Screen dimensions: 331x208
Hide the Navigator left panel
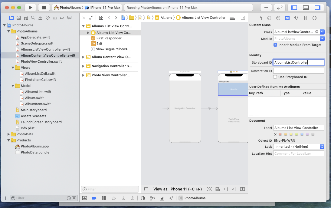tap(294, 8)
